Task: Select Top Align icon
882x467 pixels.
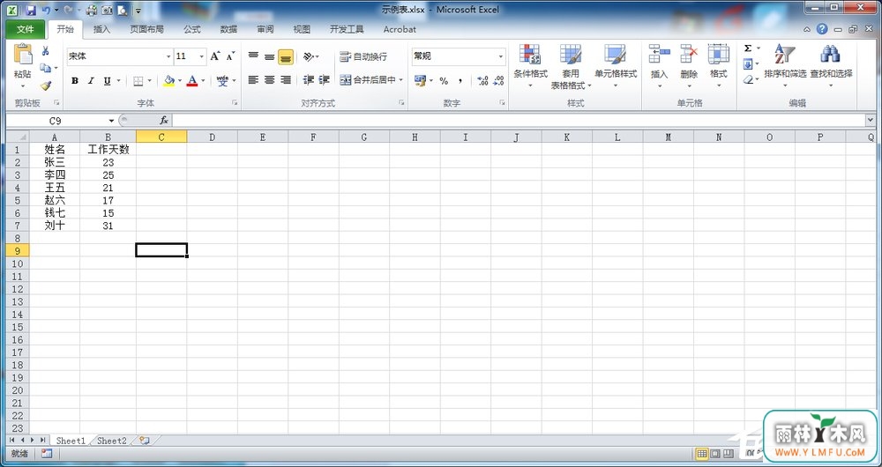Action: tap(254, 56)
